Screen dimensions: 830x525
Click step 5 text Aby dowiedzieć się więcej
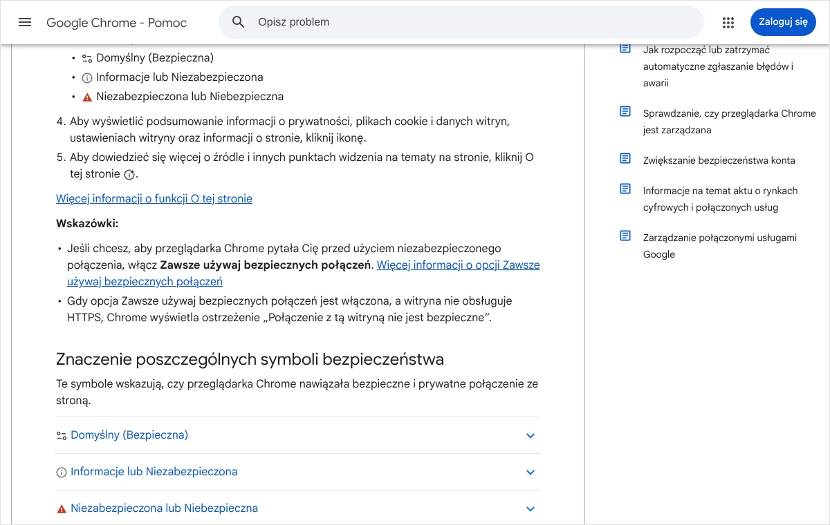click(302, 166)
